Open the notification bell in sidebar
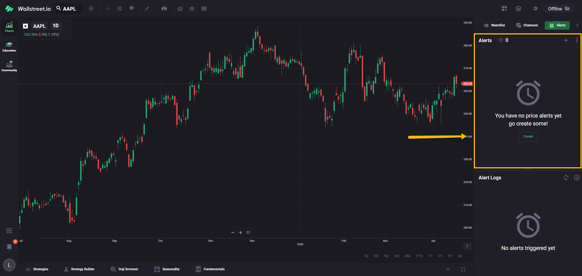Viewport: 582px width, 276px height. pos(9,247)
